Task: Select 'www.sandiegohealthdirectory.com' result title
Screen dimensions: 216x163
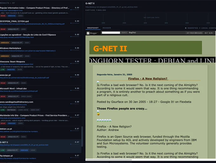Action: [17, 102]
